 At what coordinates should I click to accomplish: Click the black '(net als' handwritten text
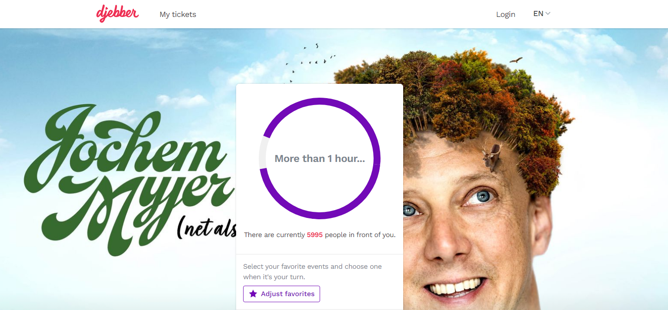click(x=207, y=228)
